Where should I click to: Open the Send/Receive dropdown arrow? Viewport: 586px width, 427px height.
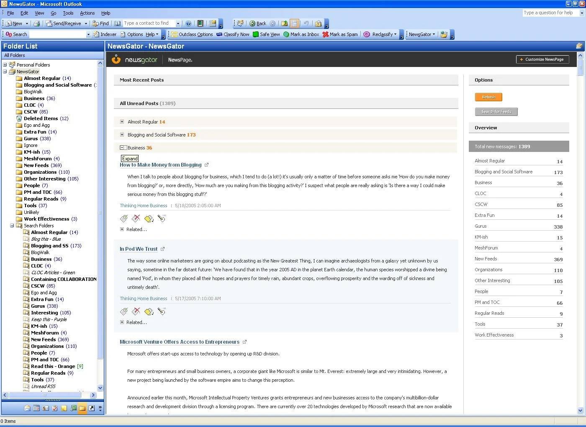click(86, 23)
